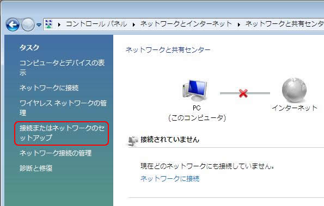Click the network icon in address bar

click(49, 24)
